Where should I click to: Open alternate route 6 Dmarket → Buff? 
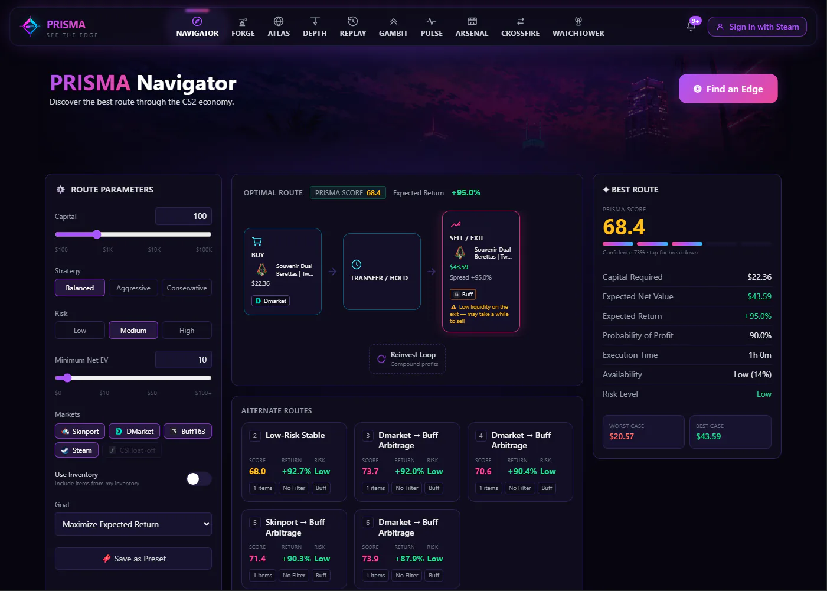(x=407, y=549)
